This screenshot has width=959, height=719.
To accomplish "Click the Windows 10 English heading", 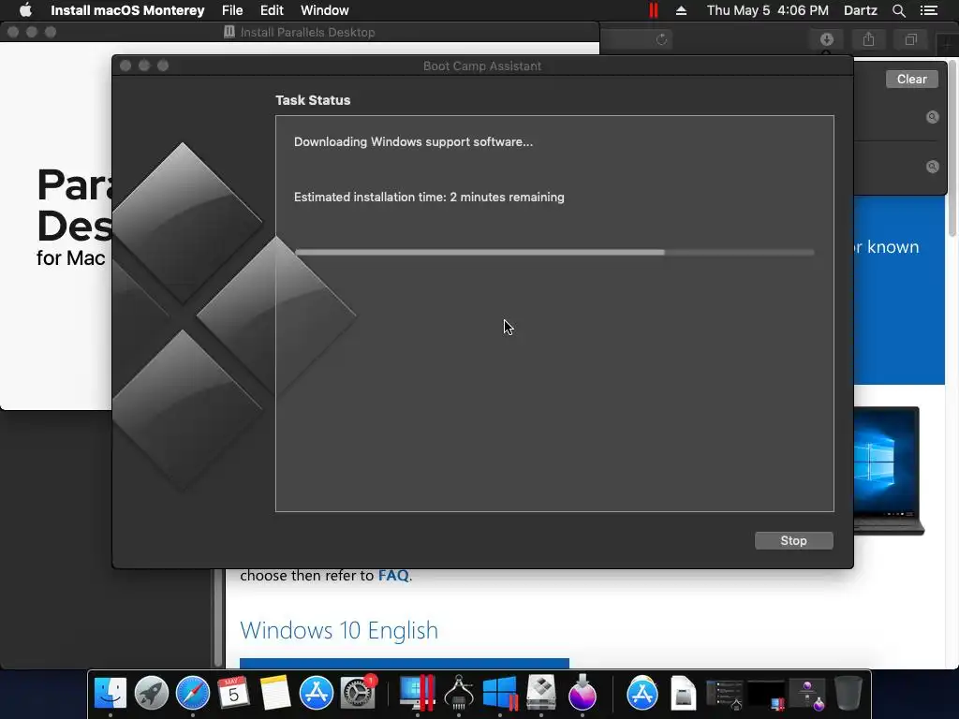I will [x=339, y=630].
